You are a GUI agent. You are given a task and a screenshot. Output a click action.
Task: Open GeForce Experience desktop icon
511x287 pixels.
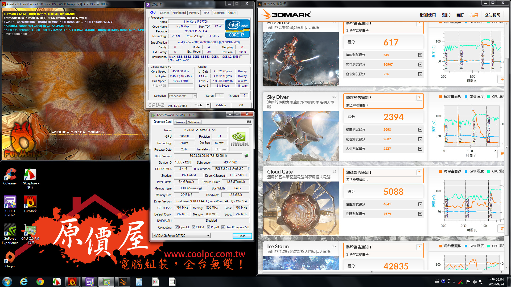click(10, 234)
